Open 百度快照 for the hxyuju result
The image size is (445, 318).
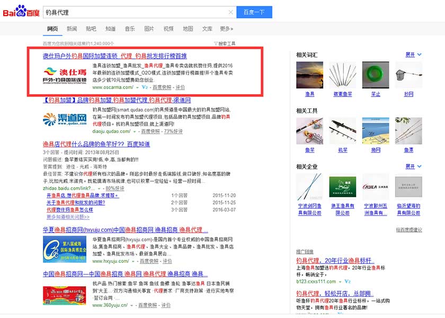149,261
